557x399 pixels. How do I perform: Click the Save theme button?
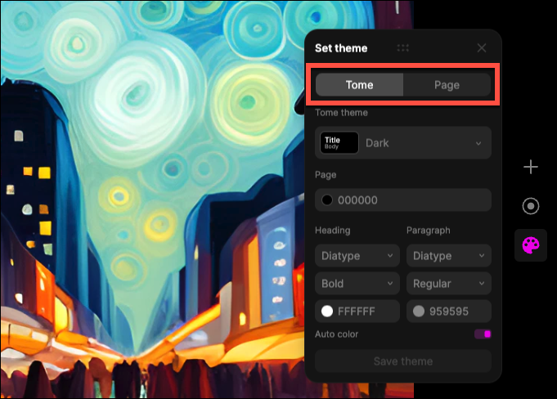pos(403,361)
